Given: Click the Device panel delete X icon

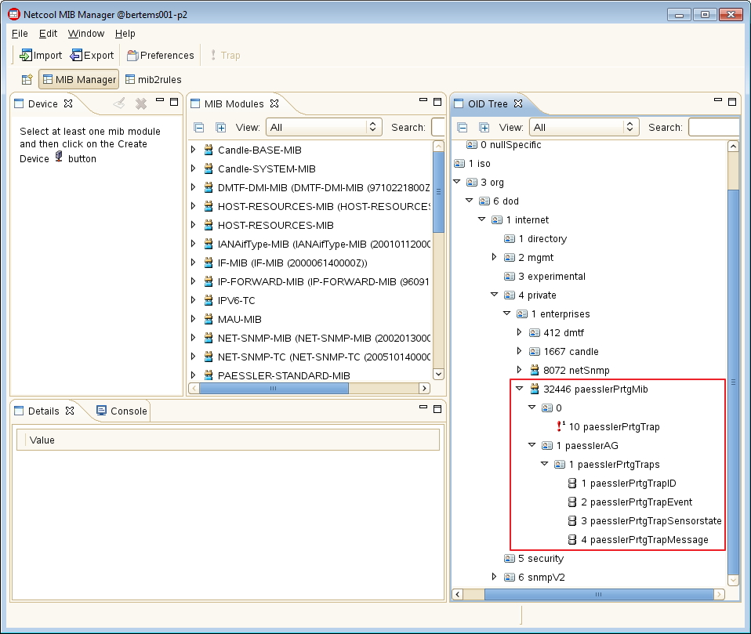Looking at the screenshot, I should (141, 103).
